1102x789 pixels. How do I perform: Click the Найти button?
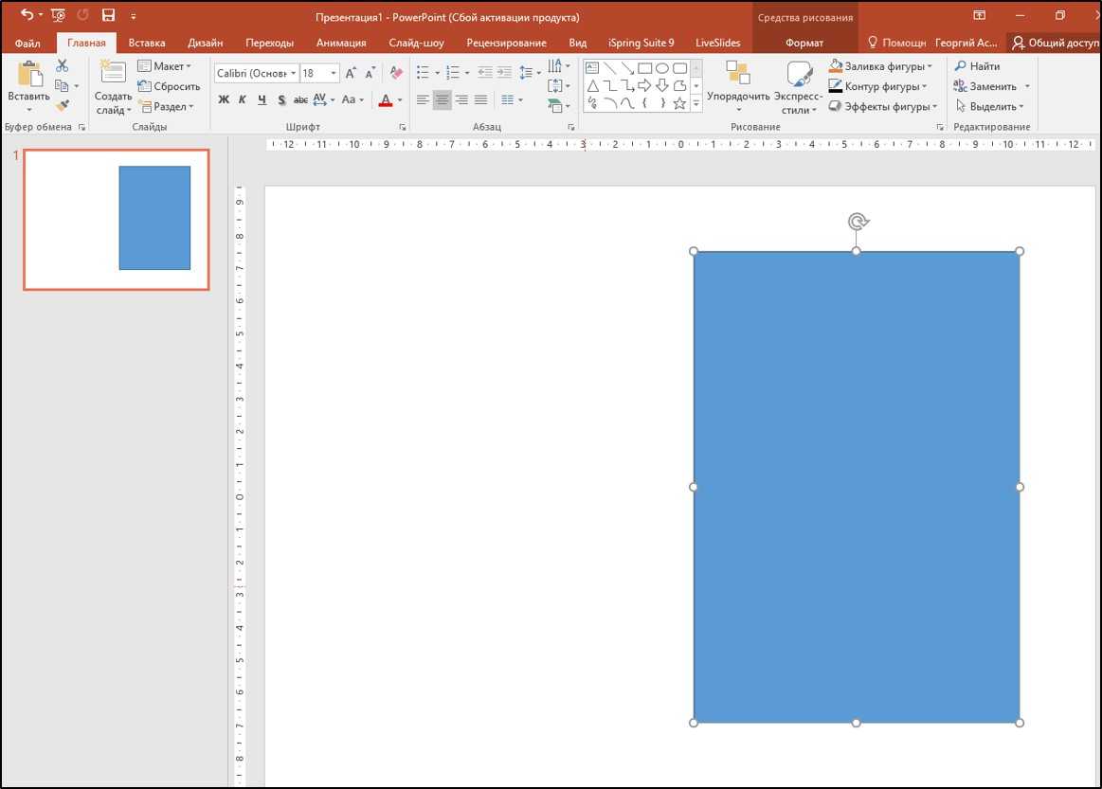point(977,66)
